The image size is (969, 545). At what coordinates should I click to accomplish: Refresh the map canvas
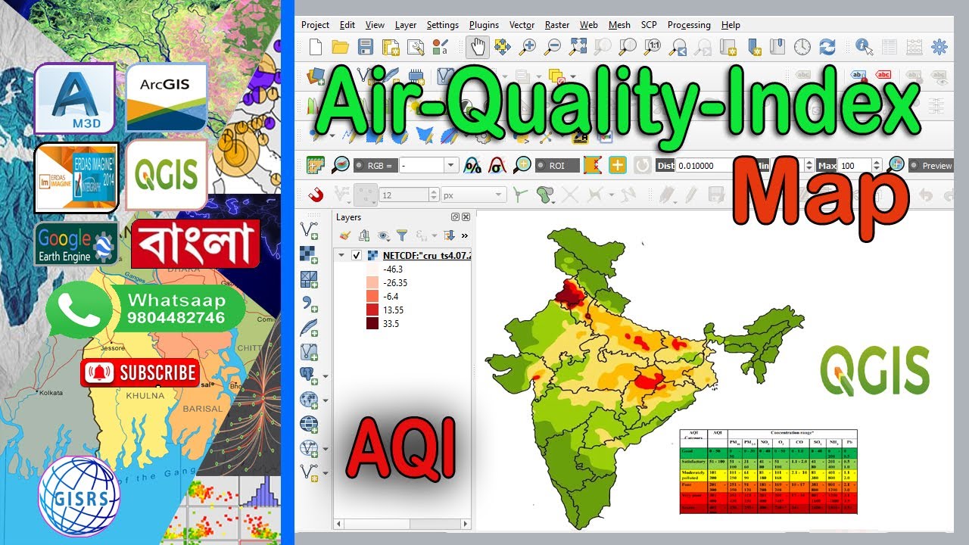827,47
